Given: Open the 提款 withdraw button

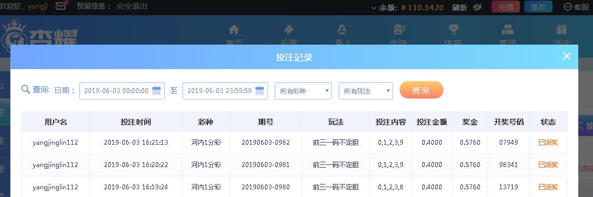Looking at the screenshot, I should coord(538,7).
